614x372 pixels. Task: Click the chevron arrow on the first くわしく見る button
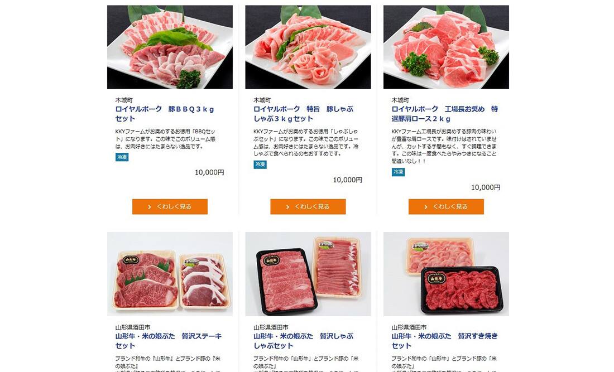(x=150, y=207)
